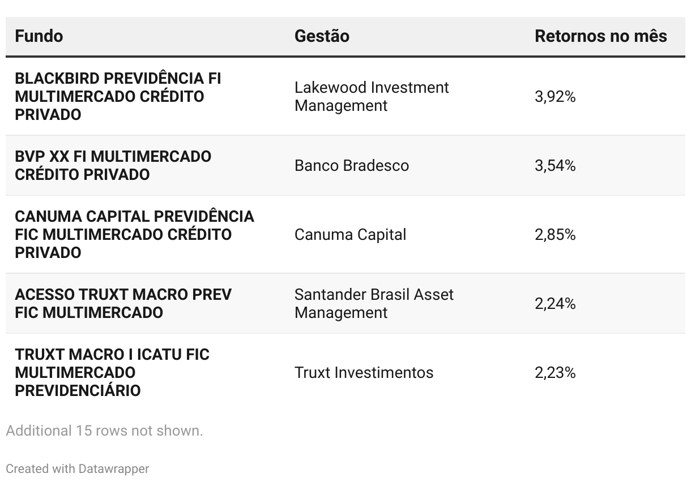Click Lakewood Investment Management cell
This screenshot has height=482, width=691.
(372, 96)
